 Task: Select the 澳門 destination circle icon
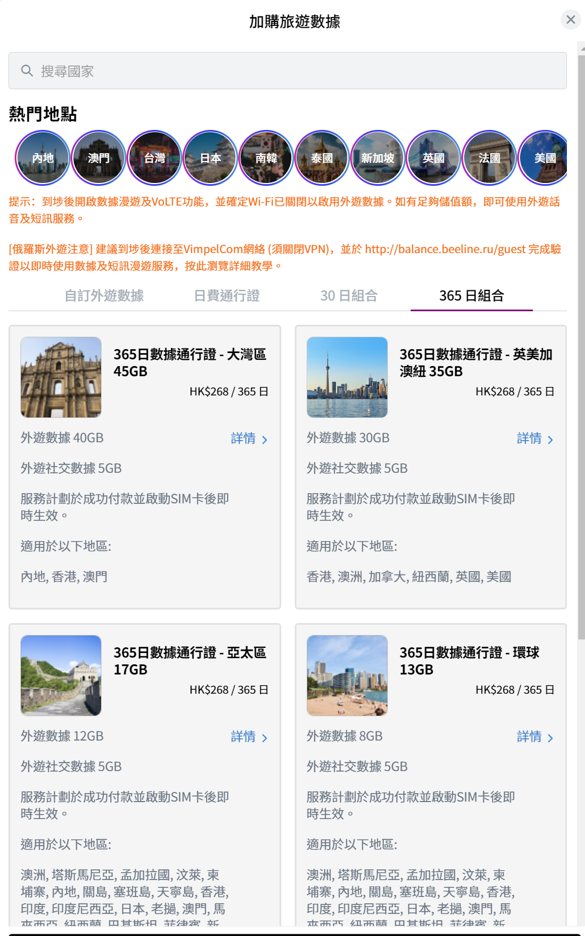(x=99, y=158)
